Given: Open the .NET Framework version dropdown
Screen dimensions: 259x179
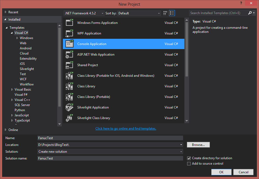Looking at the screenshot, I should 84,13.
